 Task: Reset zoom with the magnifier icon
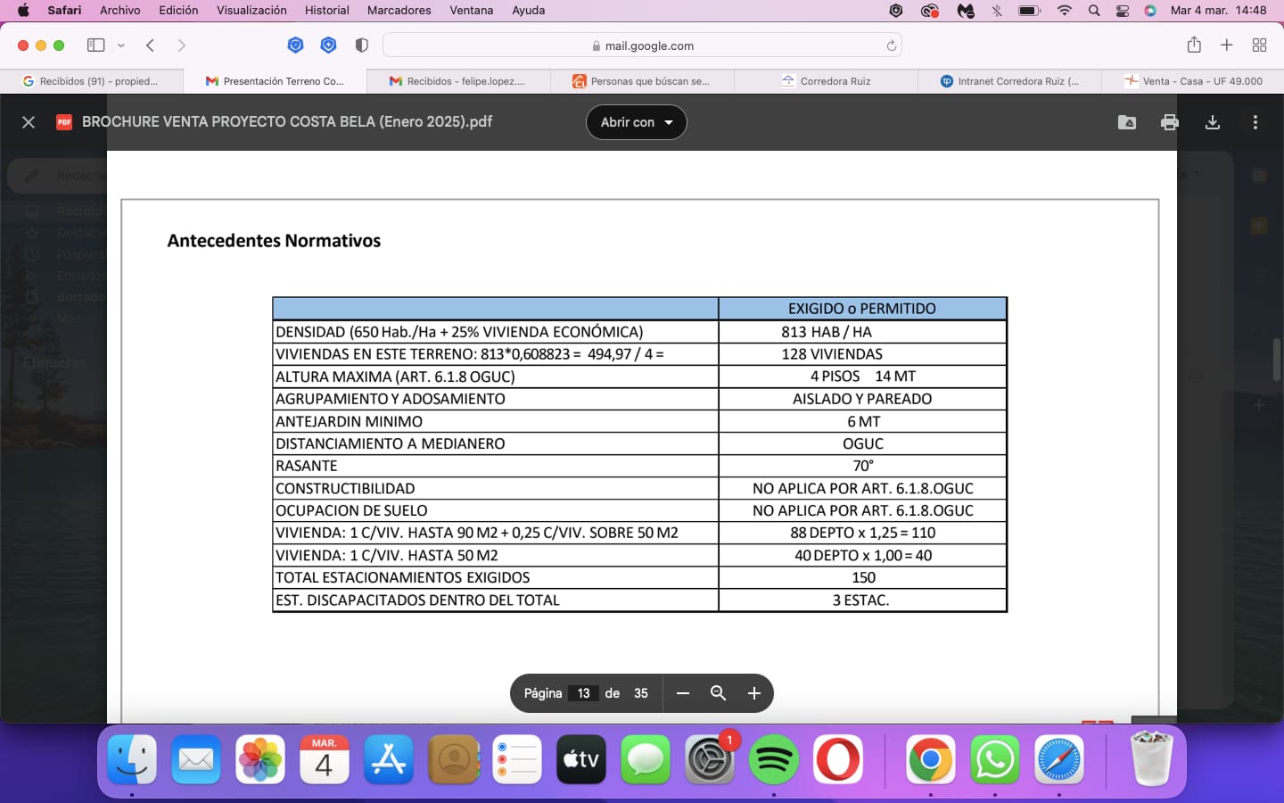[x=718, y=693]
